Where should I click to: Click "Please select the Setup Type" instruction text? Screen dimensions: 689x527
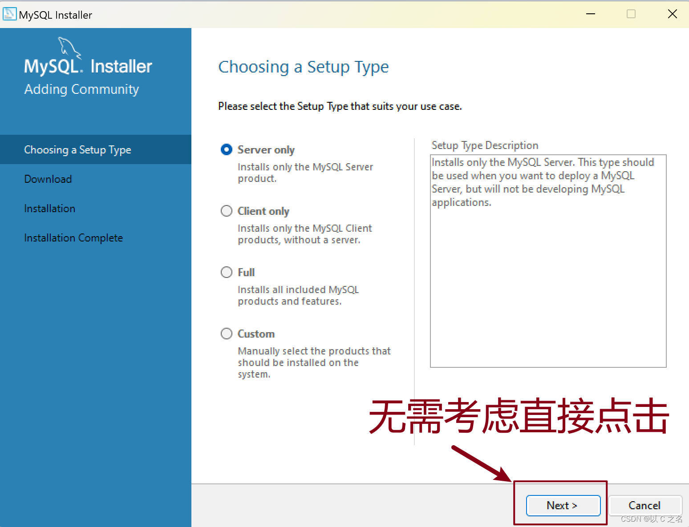[x=340, y=106]
